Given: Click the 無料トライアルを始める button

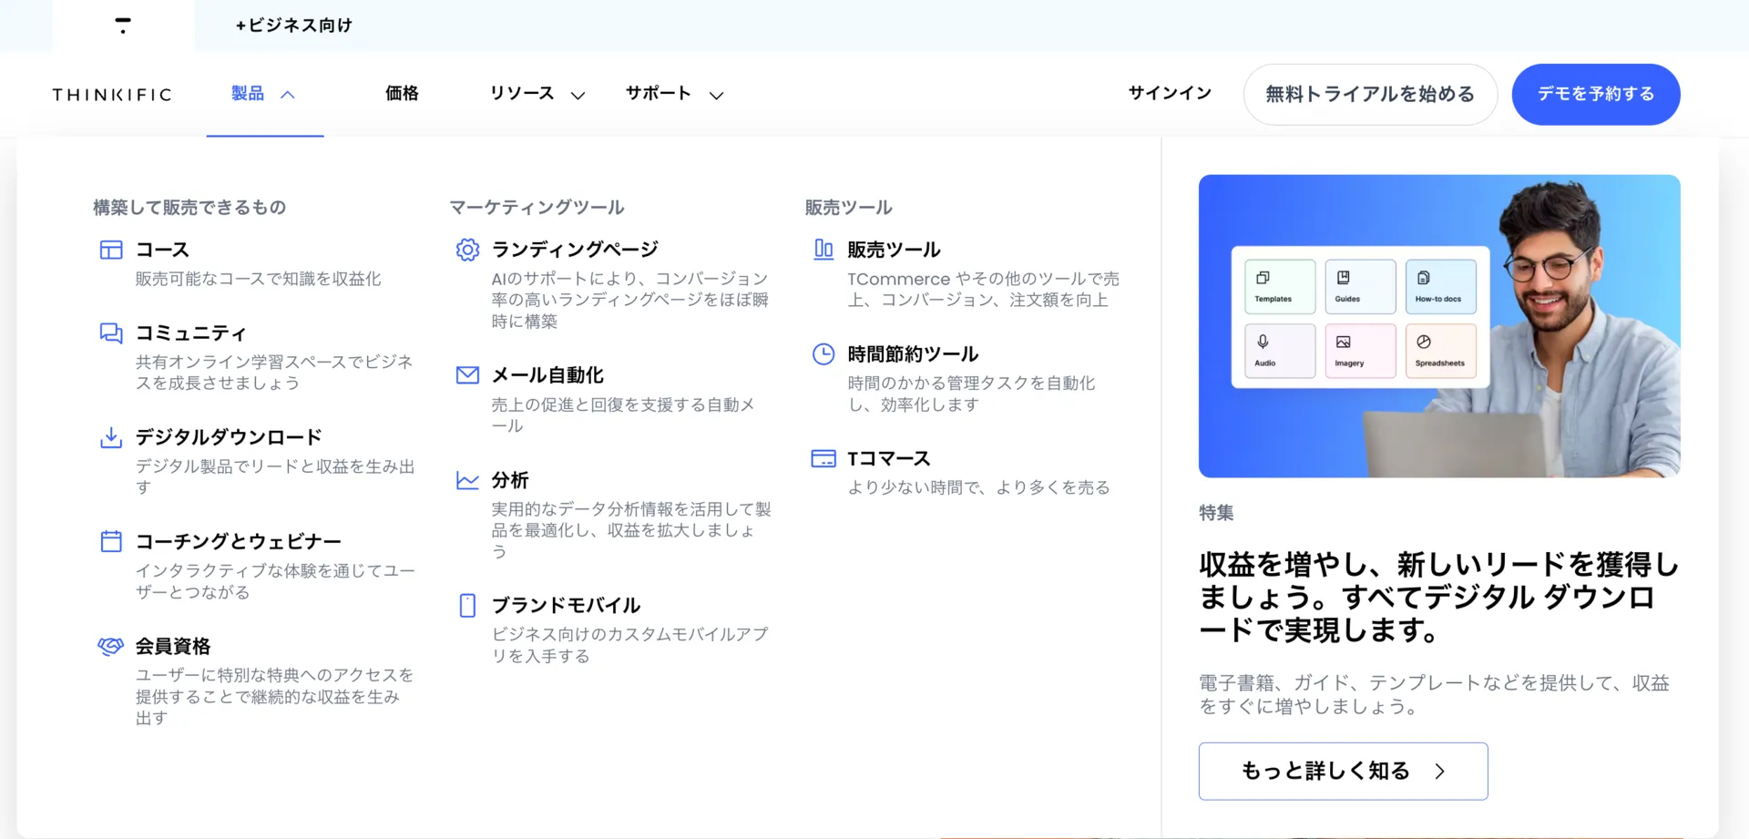Looking at the screenshot, I should pyautogui.click(x=1370, y=94).
